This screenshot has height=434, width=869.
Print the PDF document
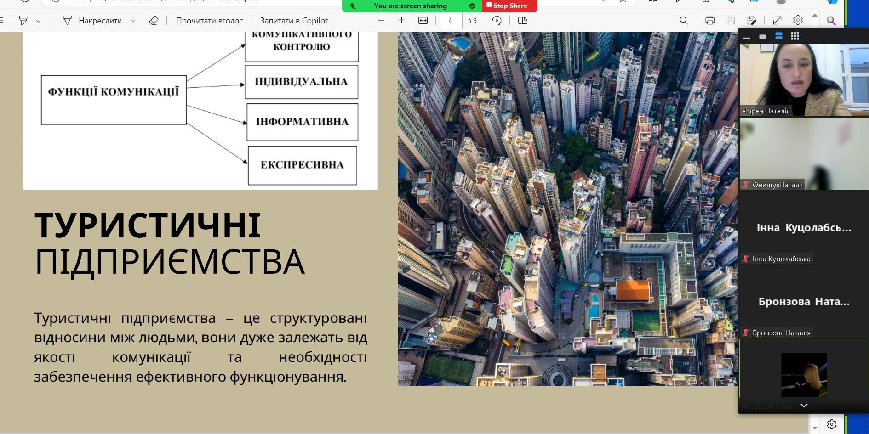710,20
